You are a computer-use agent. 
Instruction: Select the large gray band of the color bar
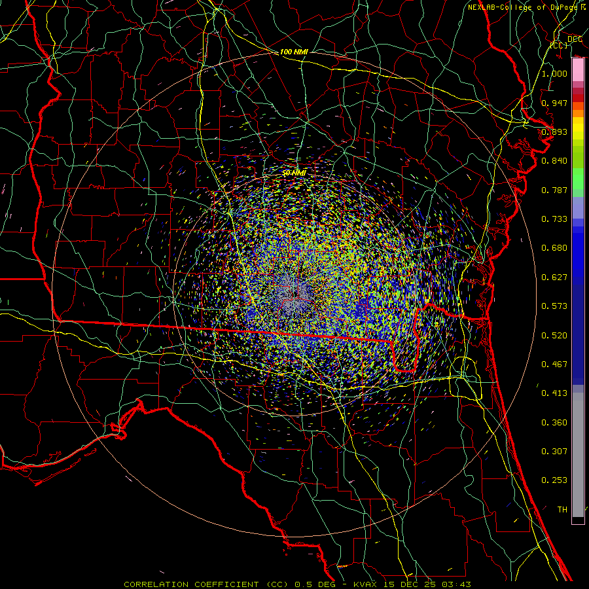tap(578, 455)
